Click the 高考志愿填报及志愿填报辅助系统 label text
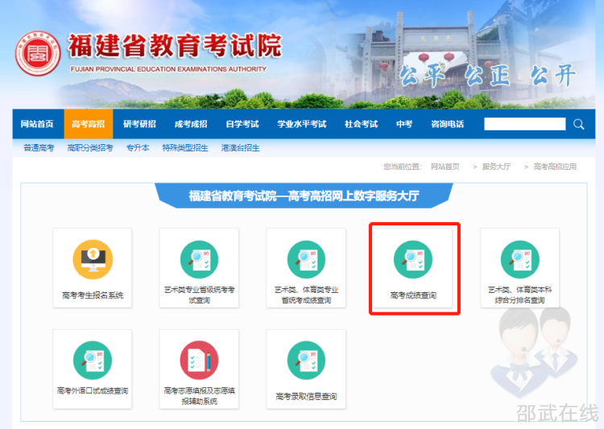This screenshot has height=429, width=604. (x=199, y=396)
